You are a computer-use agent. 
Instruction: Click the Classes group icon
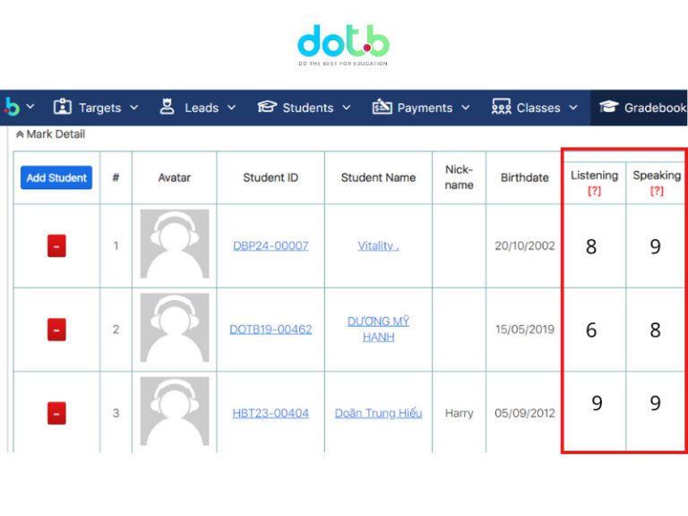(x=502, y=107)
